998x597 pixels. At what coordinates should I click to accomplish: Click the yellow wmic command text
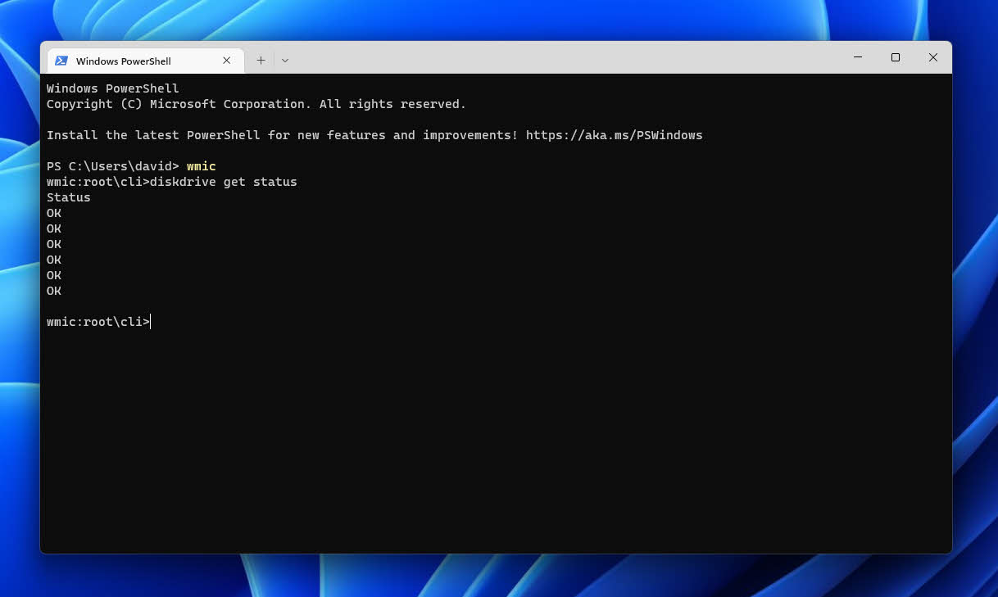click(x=202, y=166)
